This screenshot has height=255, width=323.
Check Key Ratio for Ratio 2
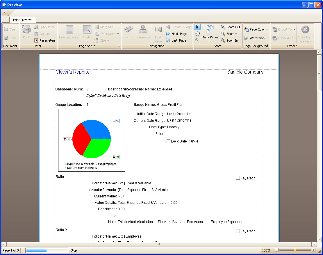pos(238,231)
